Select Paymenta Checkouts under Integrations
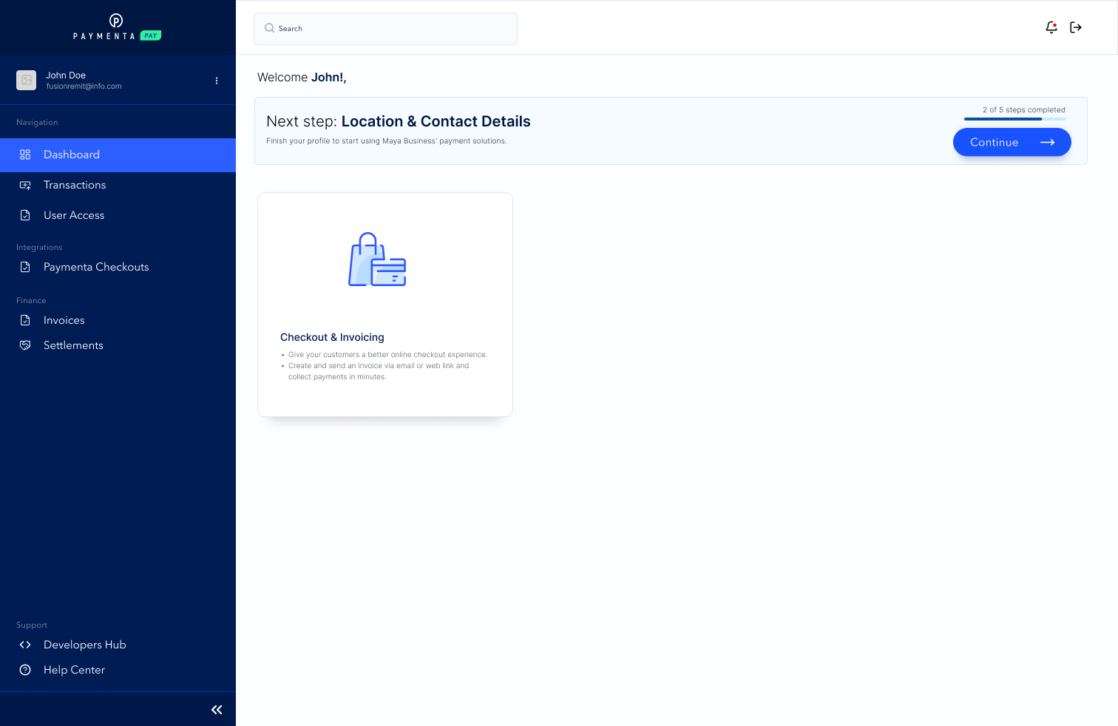The width and height of the screenshot is (1118, 726). 96,267
